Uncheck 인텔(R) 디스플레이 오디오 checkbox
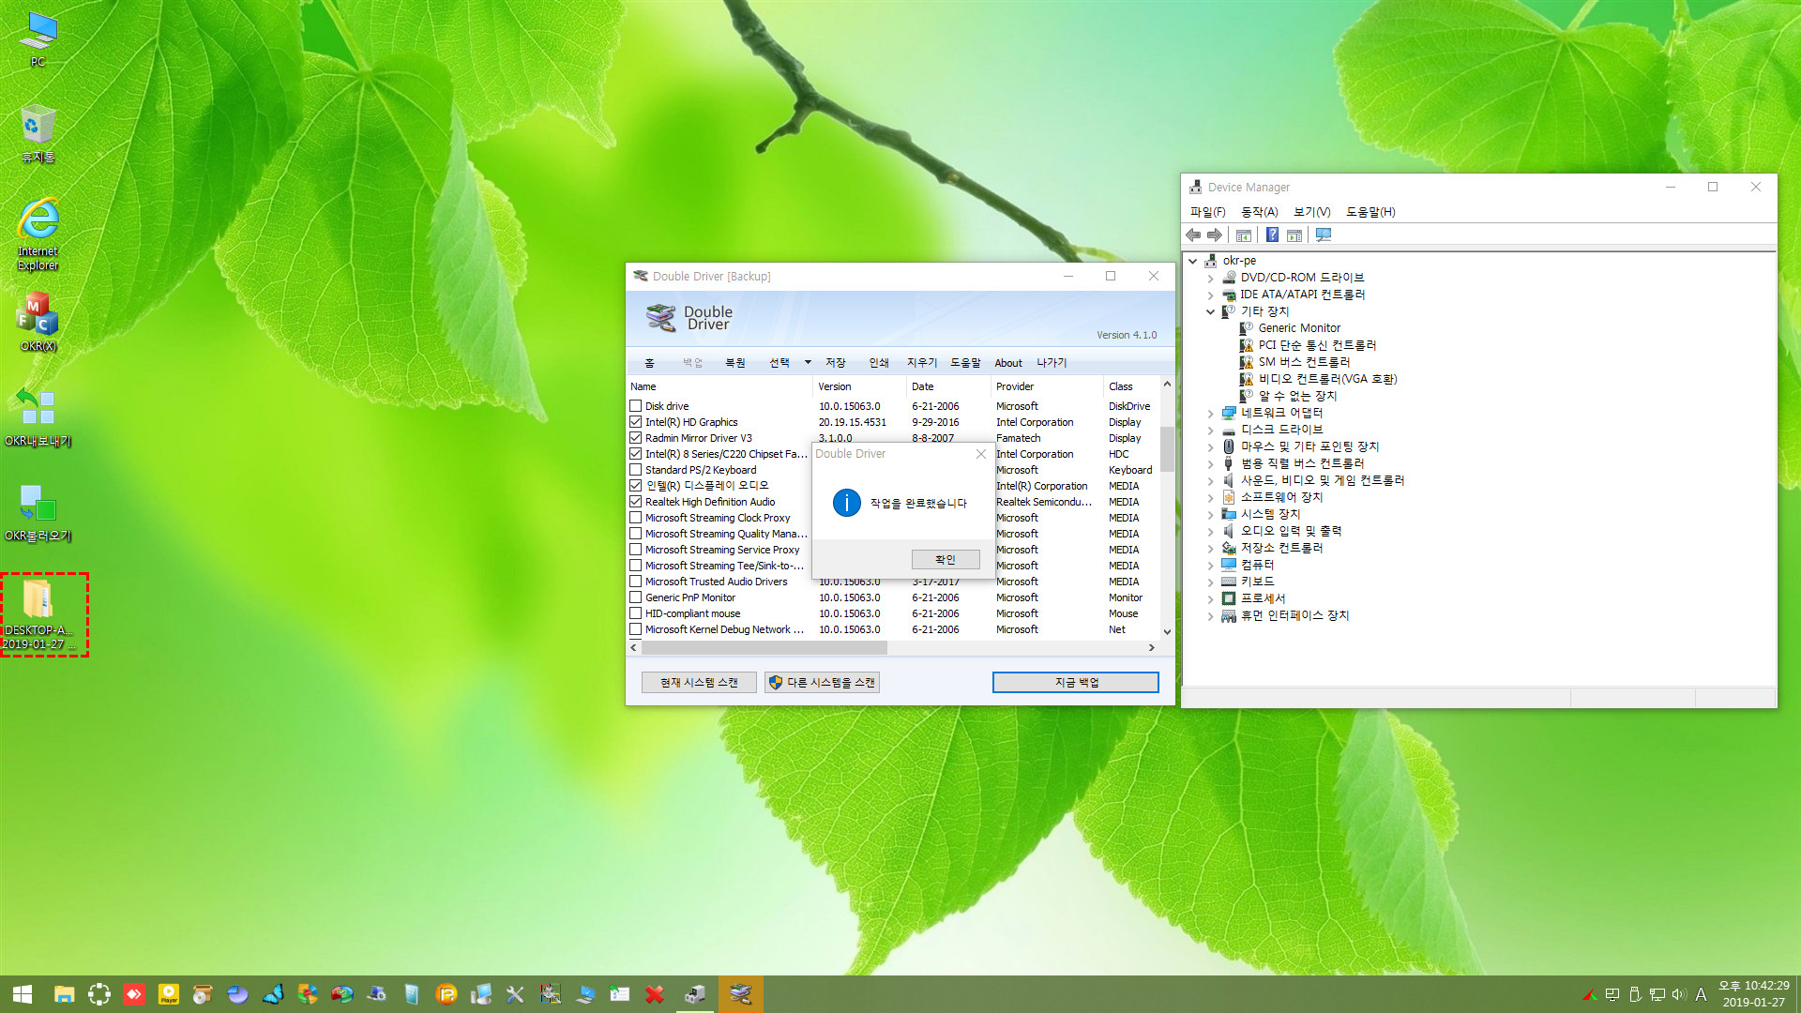 click(x=636, y=486)
